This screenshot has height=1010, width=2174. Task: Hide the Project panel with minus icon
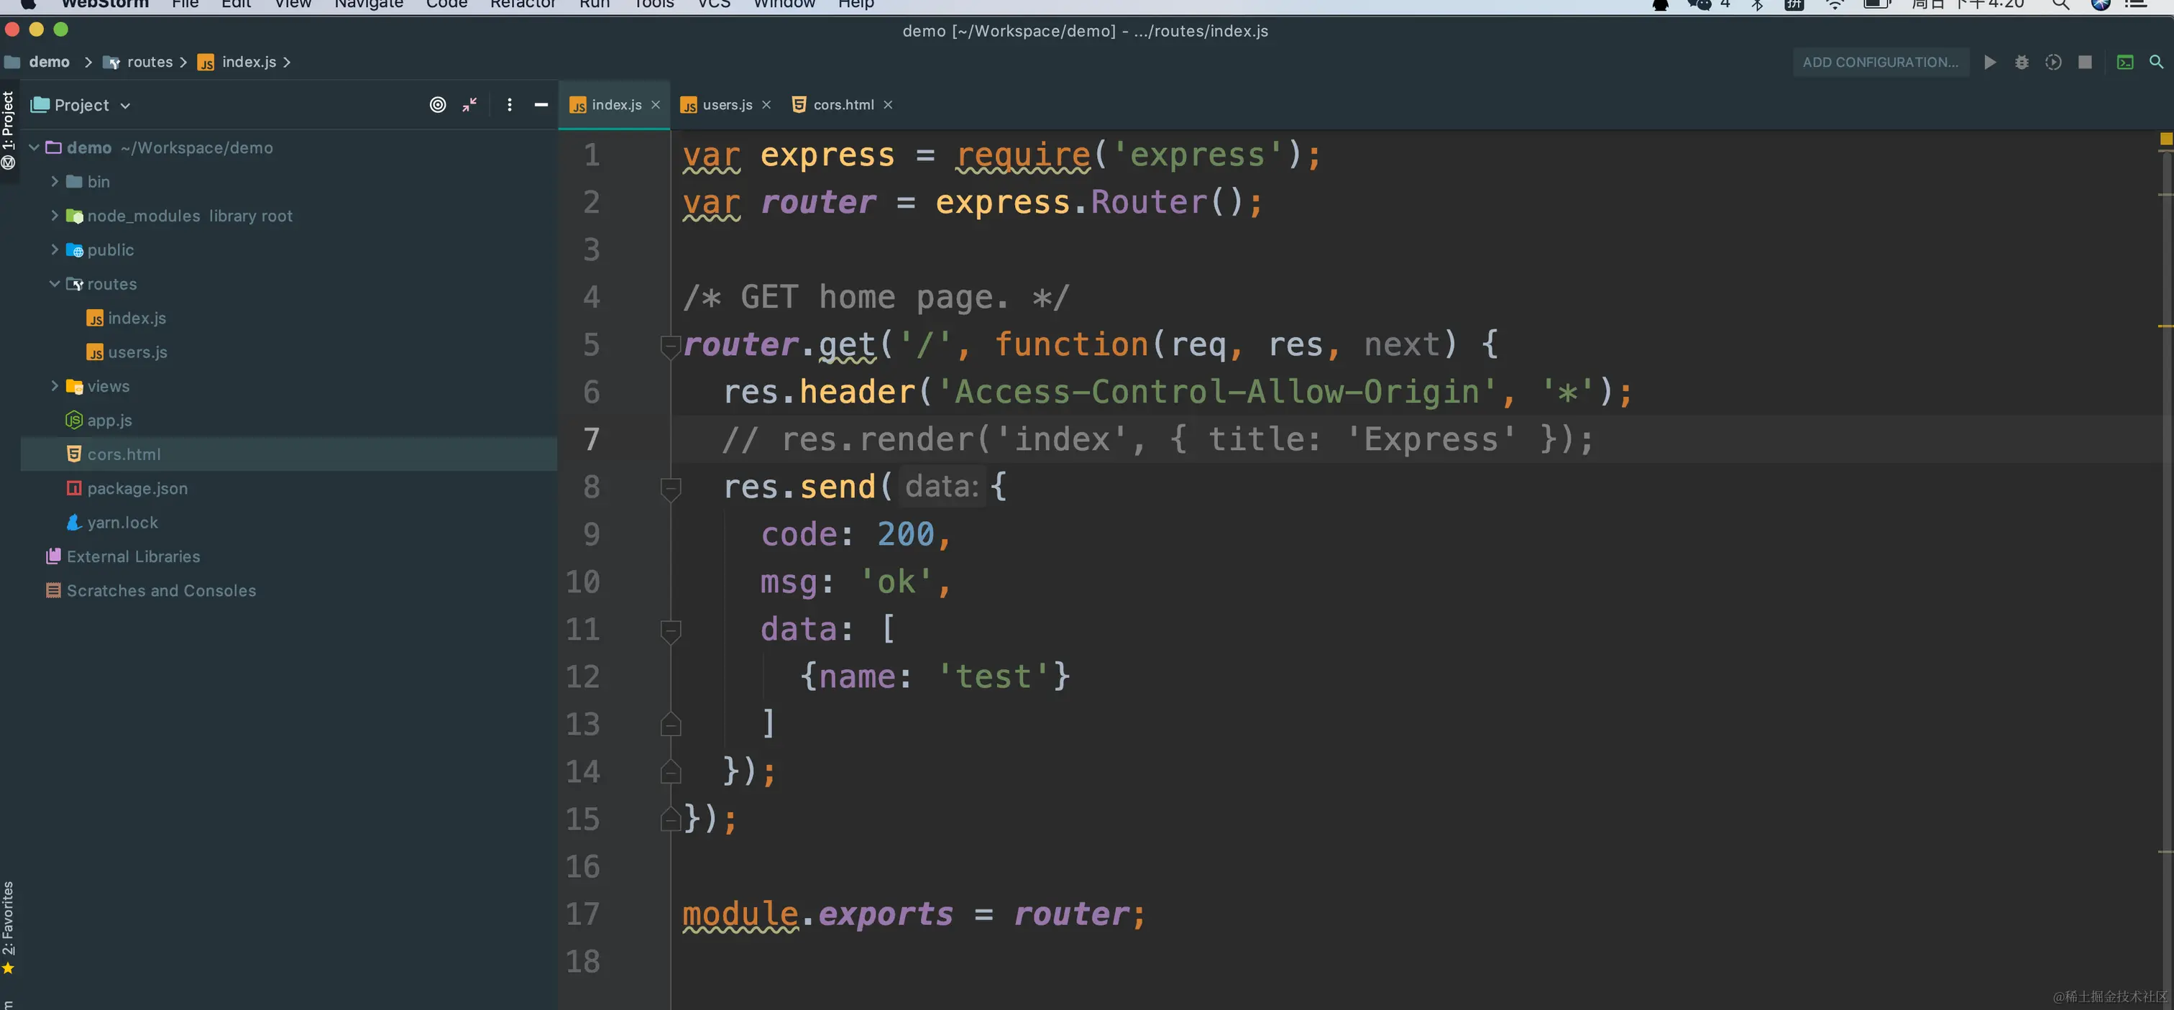[x=541, y=105]
